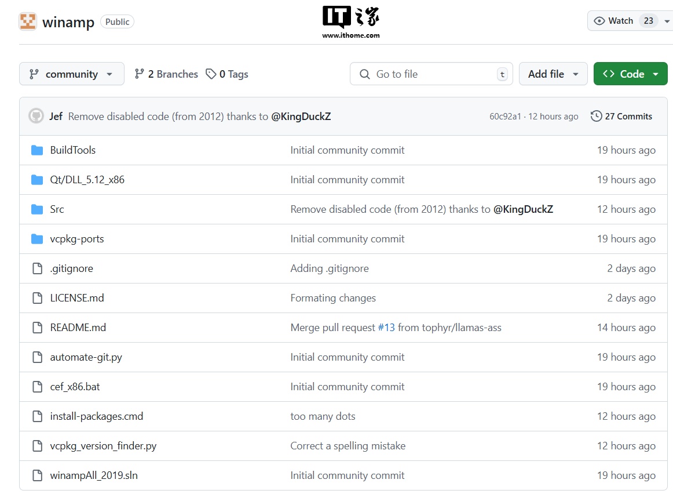Open the Watch notification options arrow

tap(667, 21)
